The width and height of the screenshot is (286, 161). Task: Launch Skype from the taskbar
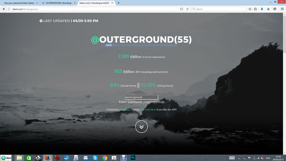[95, 158]
